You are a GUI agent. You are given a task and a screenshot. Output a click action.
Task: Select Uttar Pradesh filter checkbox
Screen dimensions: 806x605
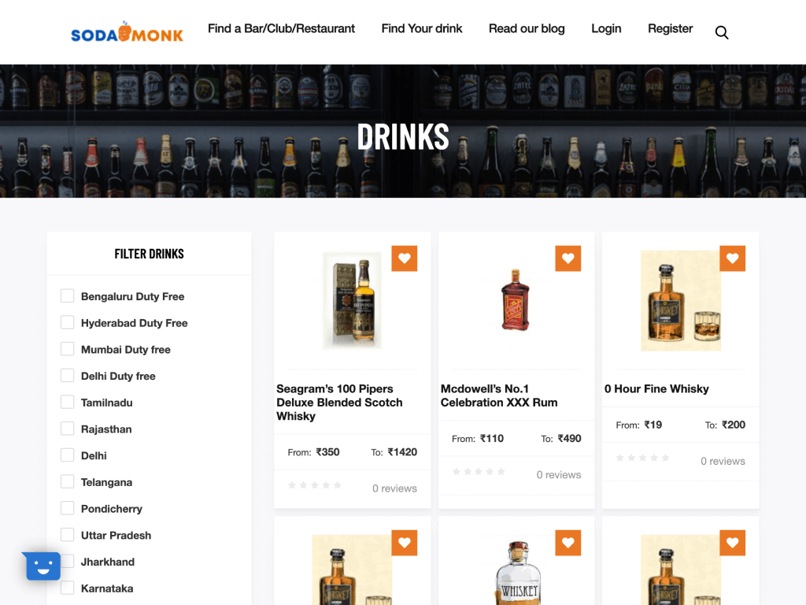pyautogui.click(x=68, y=535)
